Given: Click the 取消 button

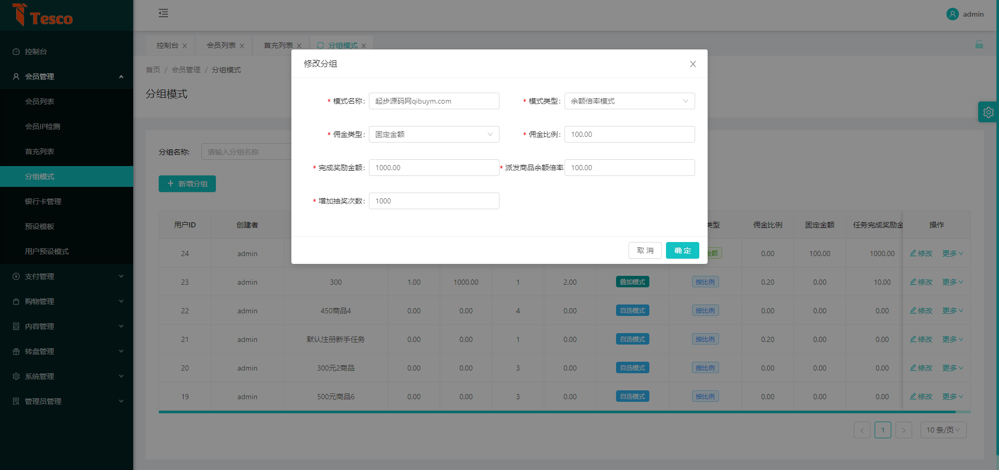Looking at the screenshot, I should pos(645,250).
